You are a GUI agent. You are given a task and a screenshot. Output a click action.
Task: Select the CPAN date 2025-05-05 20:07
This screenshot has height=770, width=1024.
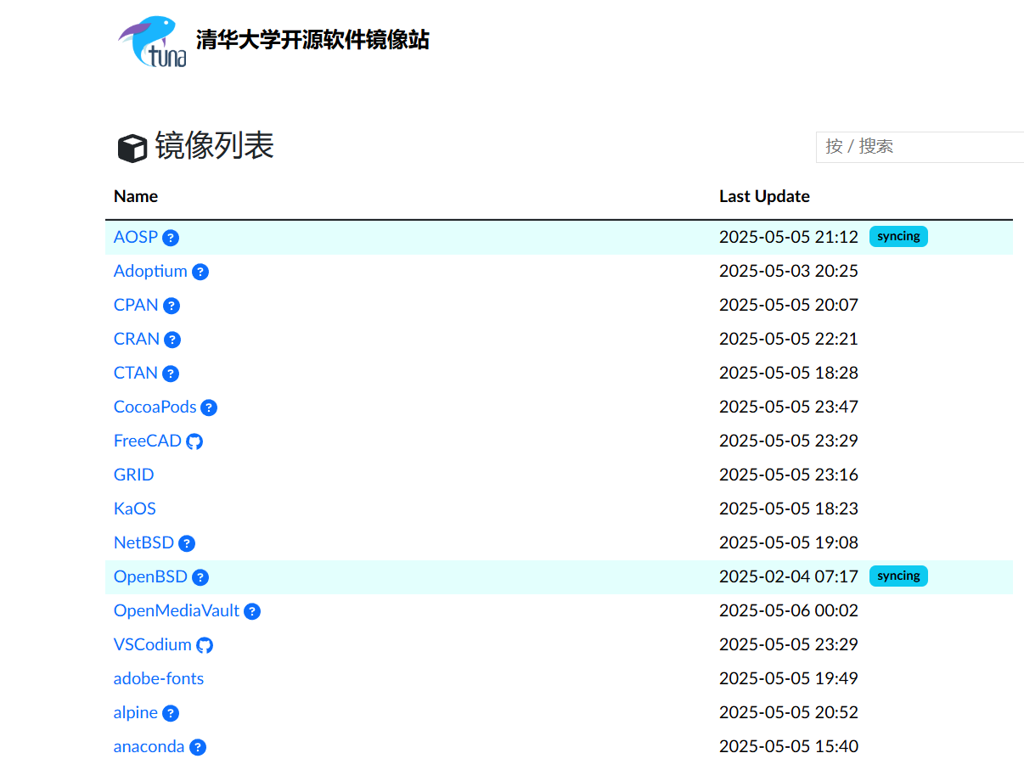pyautogui.click(x=789, y=305)
